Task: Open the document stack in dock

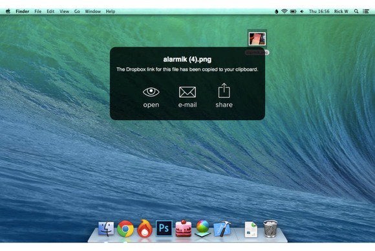Action: 251,230
